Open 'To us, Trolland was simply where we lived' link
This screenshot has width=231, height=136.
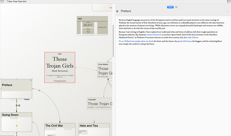[x=136, y=41]
